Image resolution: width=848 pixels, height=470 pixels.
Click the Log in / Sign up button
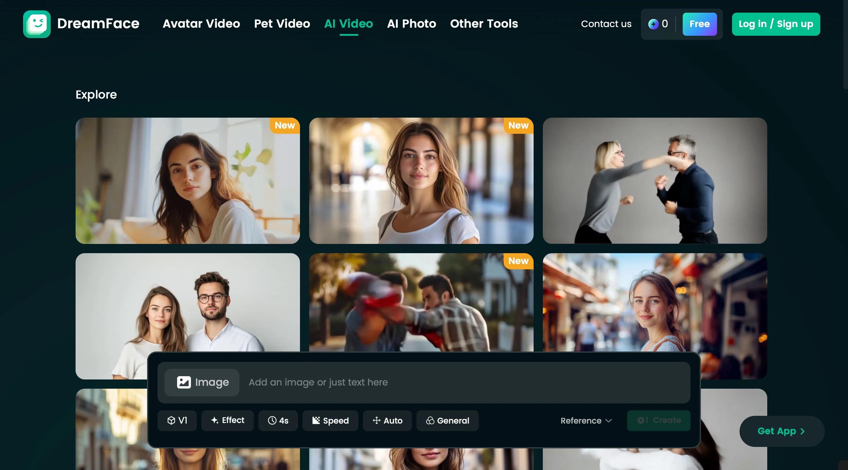click(x=776, y=24)
